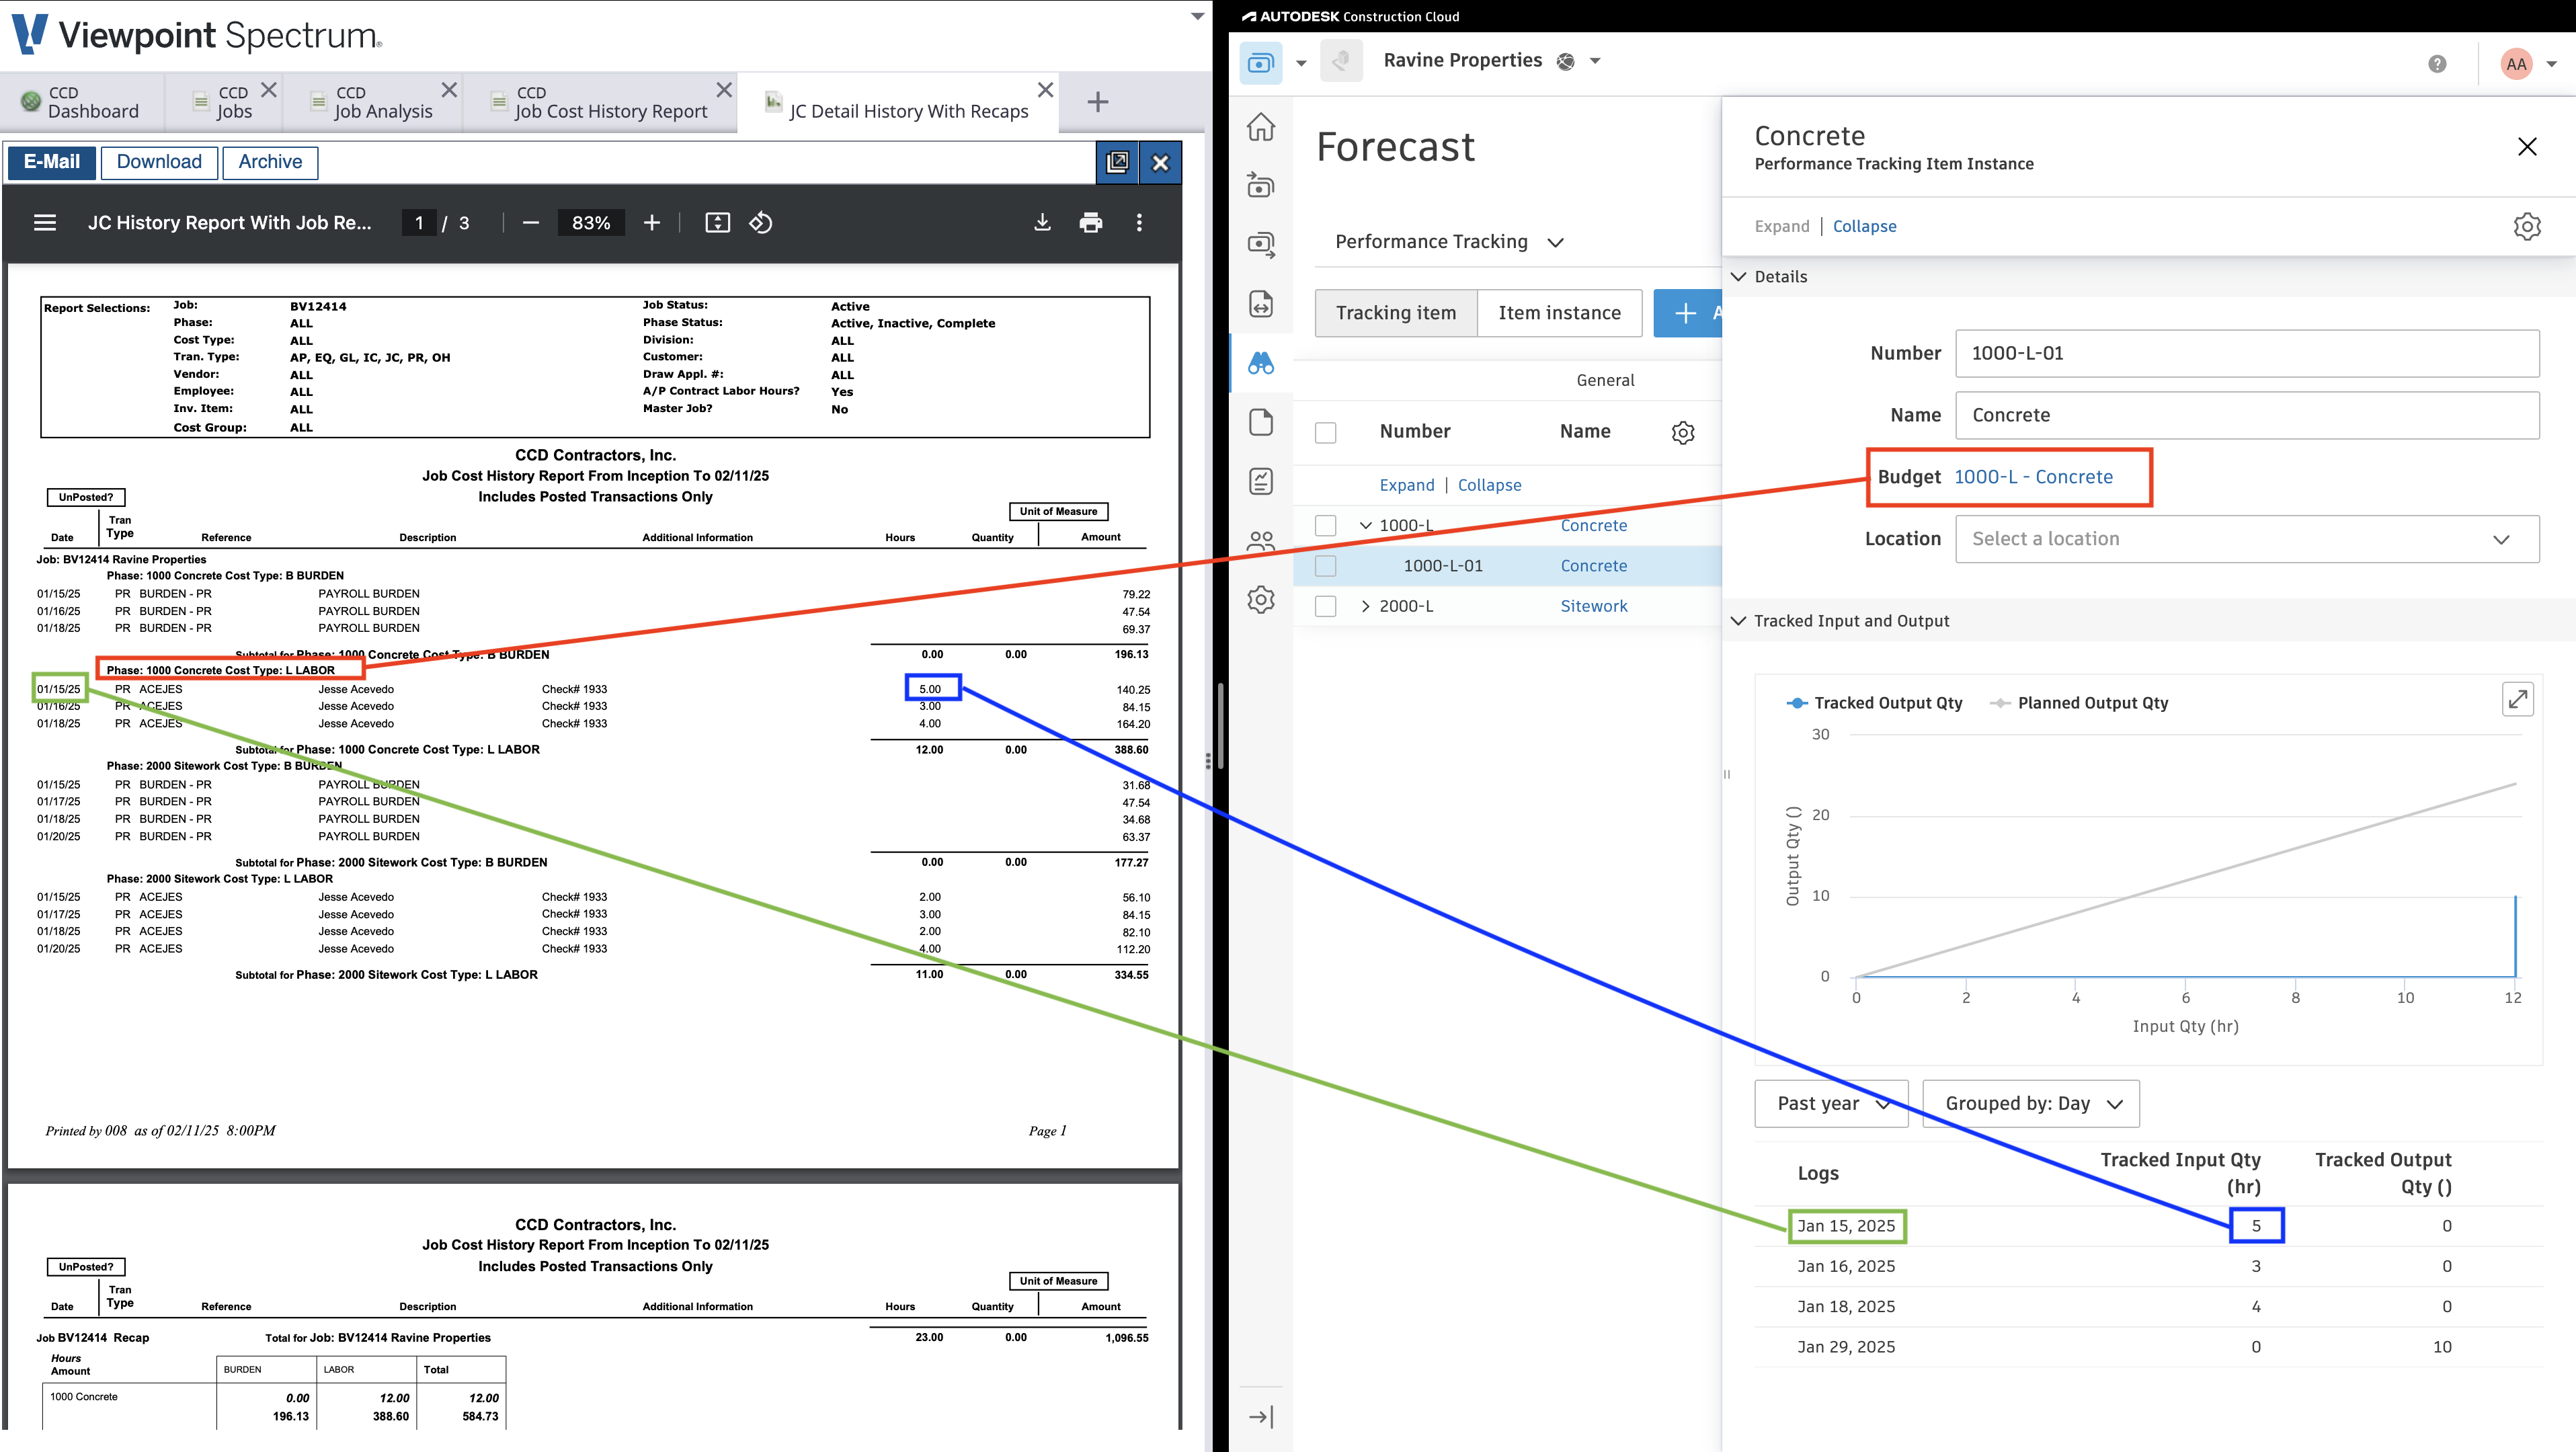This screenshot has height=1452, width=2576.
Task: Open the 1000-L - Concrete budget link
Action: tap(2033, 477)
